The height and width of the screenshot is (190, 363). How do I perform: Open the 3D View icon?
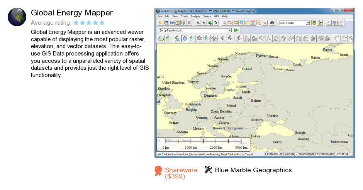[320, 23]
